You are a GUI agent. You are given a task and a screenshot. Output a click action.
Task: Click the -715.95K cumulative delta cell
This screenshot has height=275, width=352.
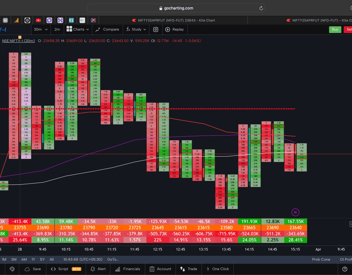(226, 234)
